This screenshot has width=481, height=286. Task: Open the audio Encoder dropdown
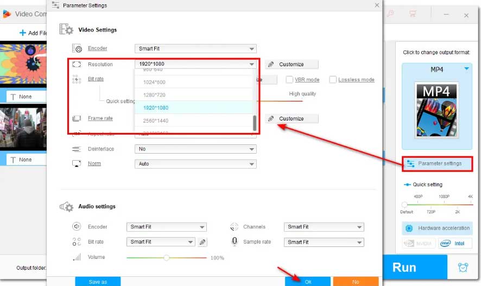pyautogui.click(x=166, y=227)
